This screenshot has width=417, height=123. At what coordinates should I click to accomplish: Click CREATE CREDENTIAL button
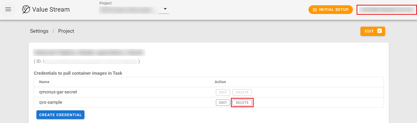click(x=60, y=115)
